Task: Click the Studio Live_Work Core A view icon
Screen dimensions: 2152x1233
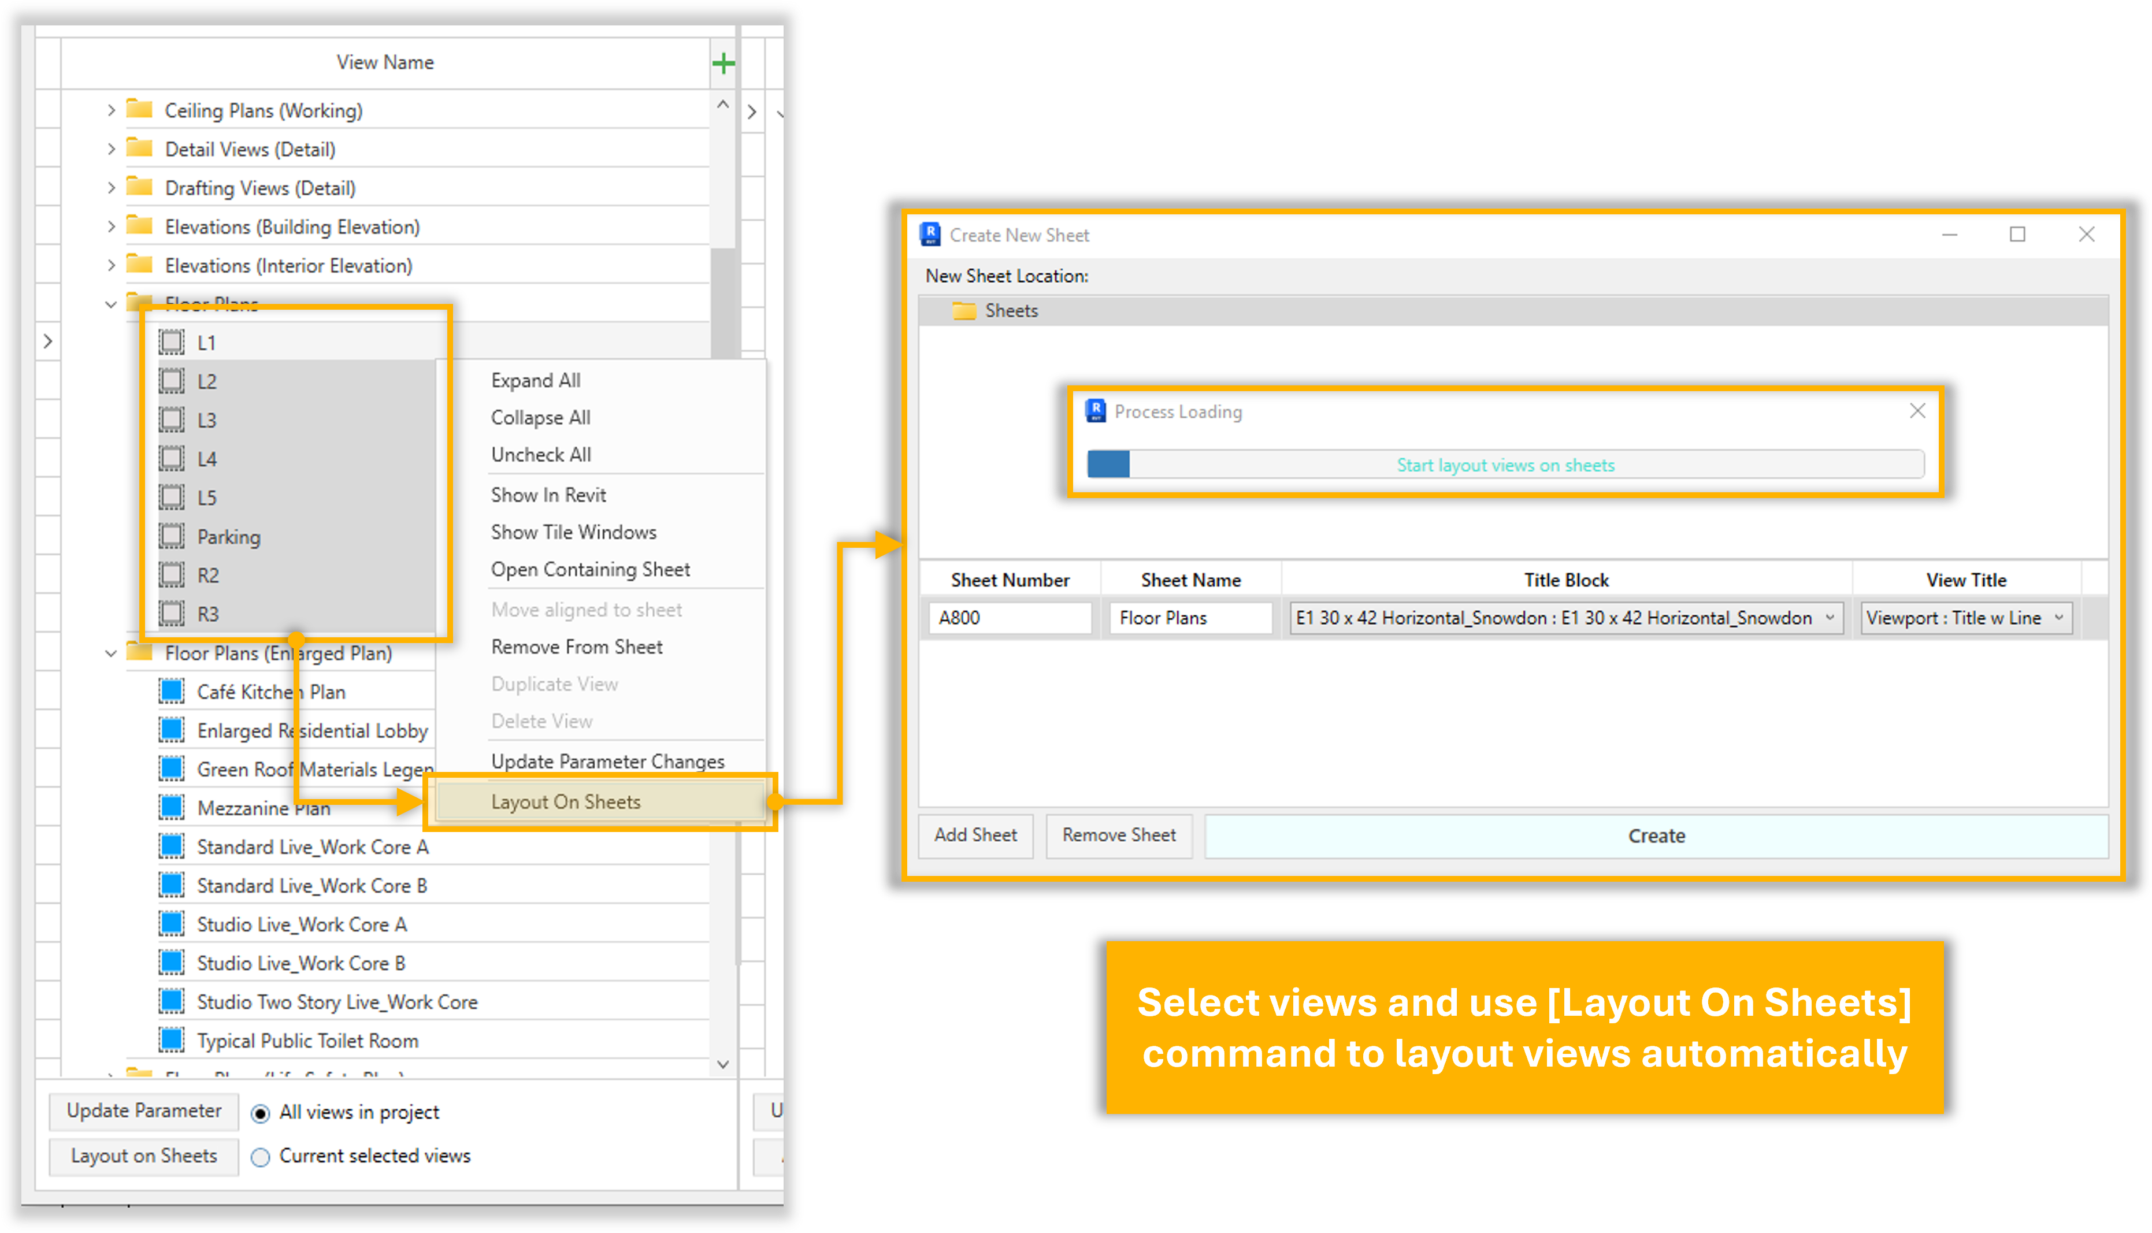Action: click(x=172, y=924)
